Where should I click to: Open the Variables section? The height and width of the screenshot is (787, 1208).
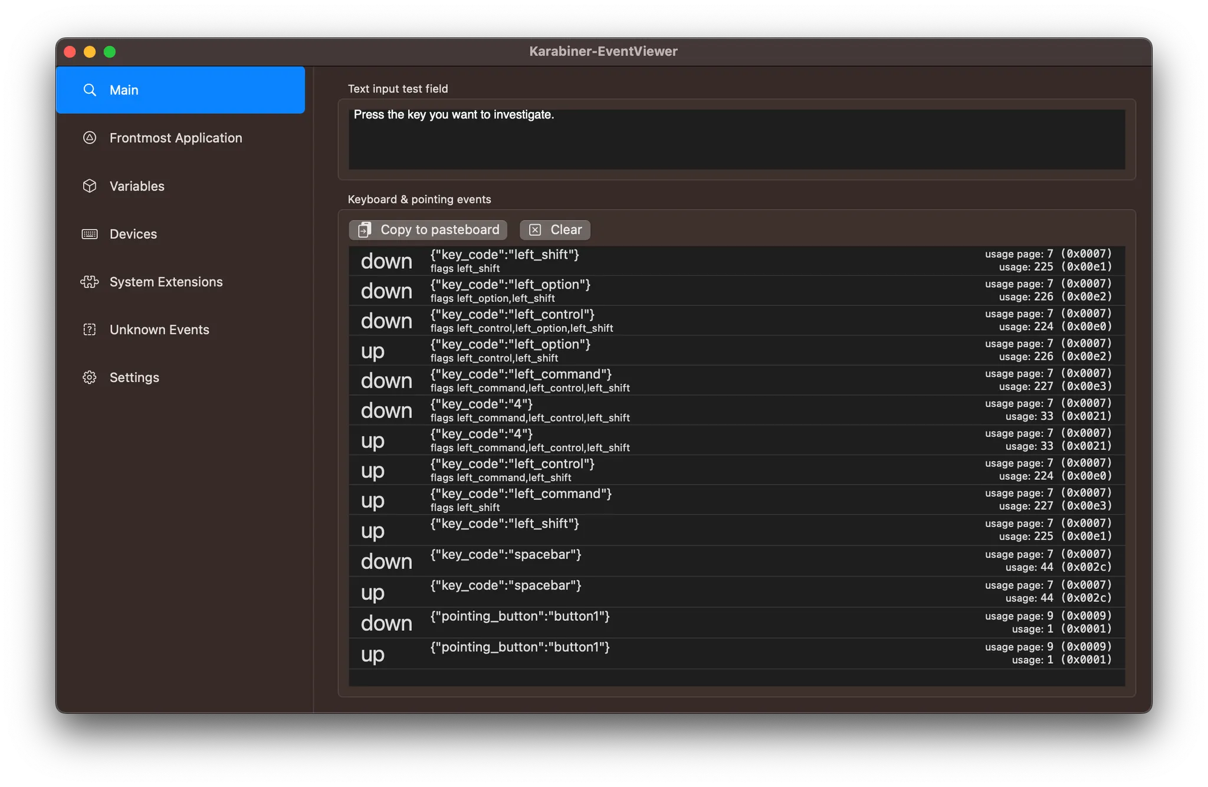(137, 186)
